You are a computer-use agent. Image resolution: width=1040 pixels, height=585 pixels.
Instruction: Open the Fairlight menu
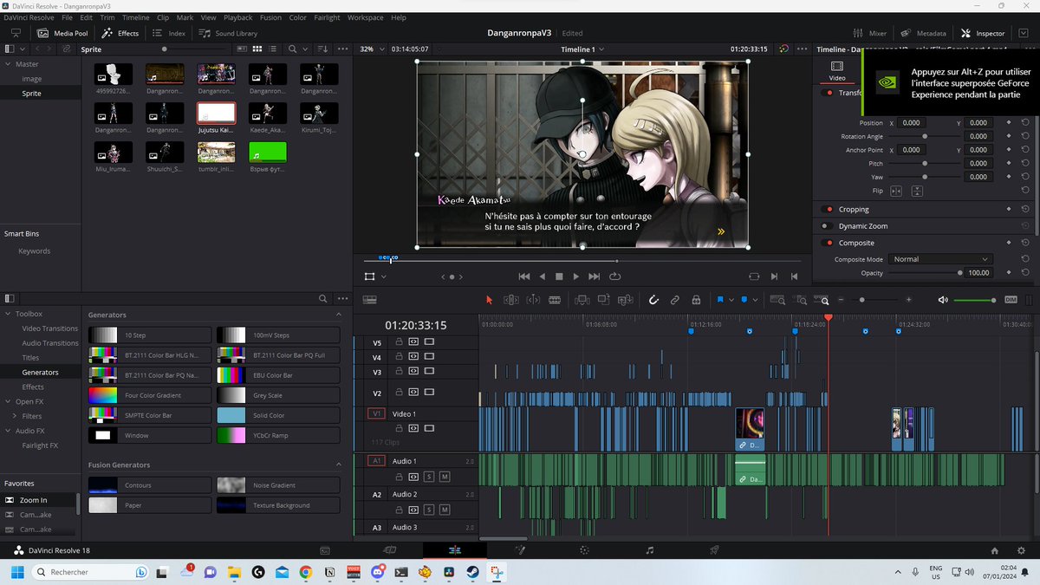click(327, 17)
